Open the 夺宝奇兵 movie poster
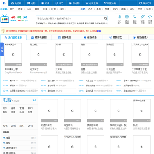This screenshot has height=154, width=154. click(x=72, y=111)
